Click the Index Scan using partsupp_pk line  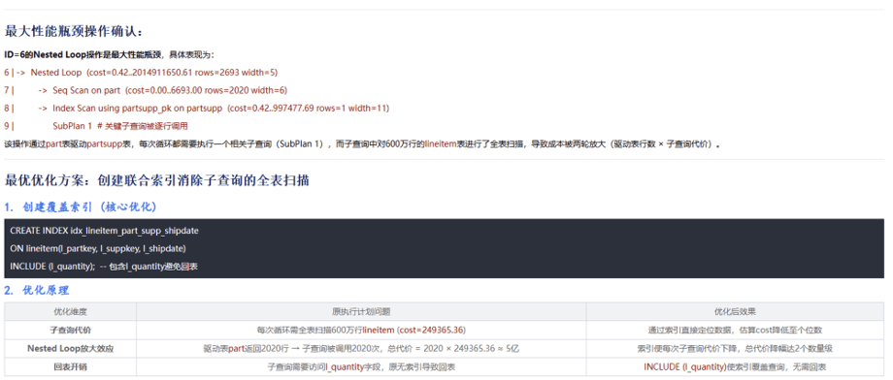(196, 108)
